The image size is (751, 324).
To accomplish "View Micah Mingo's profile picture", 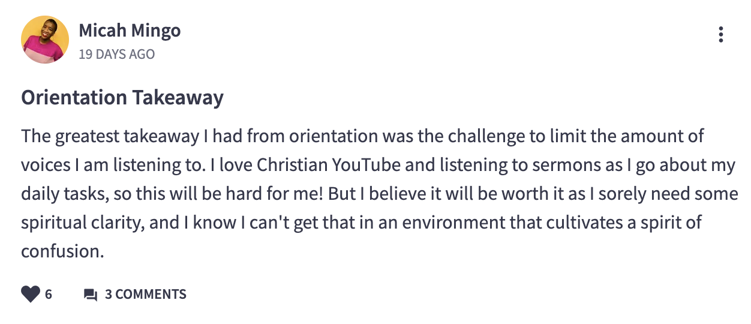I will click(x=45, y=39).
